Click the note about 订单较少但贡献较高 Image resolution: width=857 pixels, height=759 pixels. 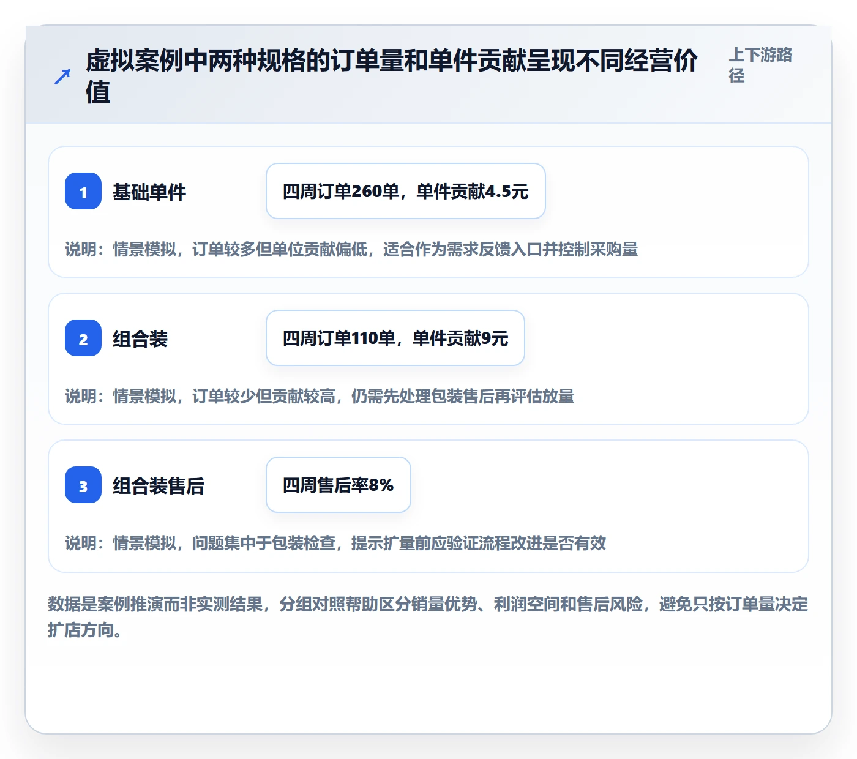pos(320,396)
